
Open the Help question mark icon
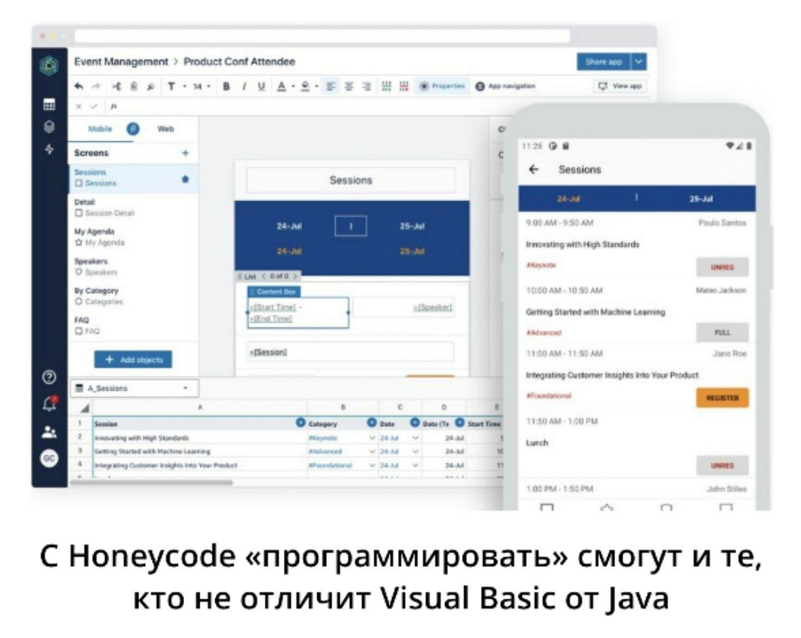[49, 377]
